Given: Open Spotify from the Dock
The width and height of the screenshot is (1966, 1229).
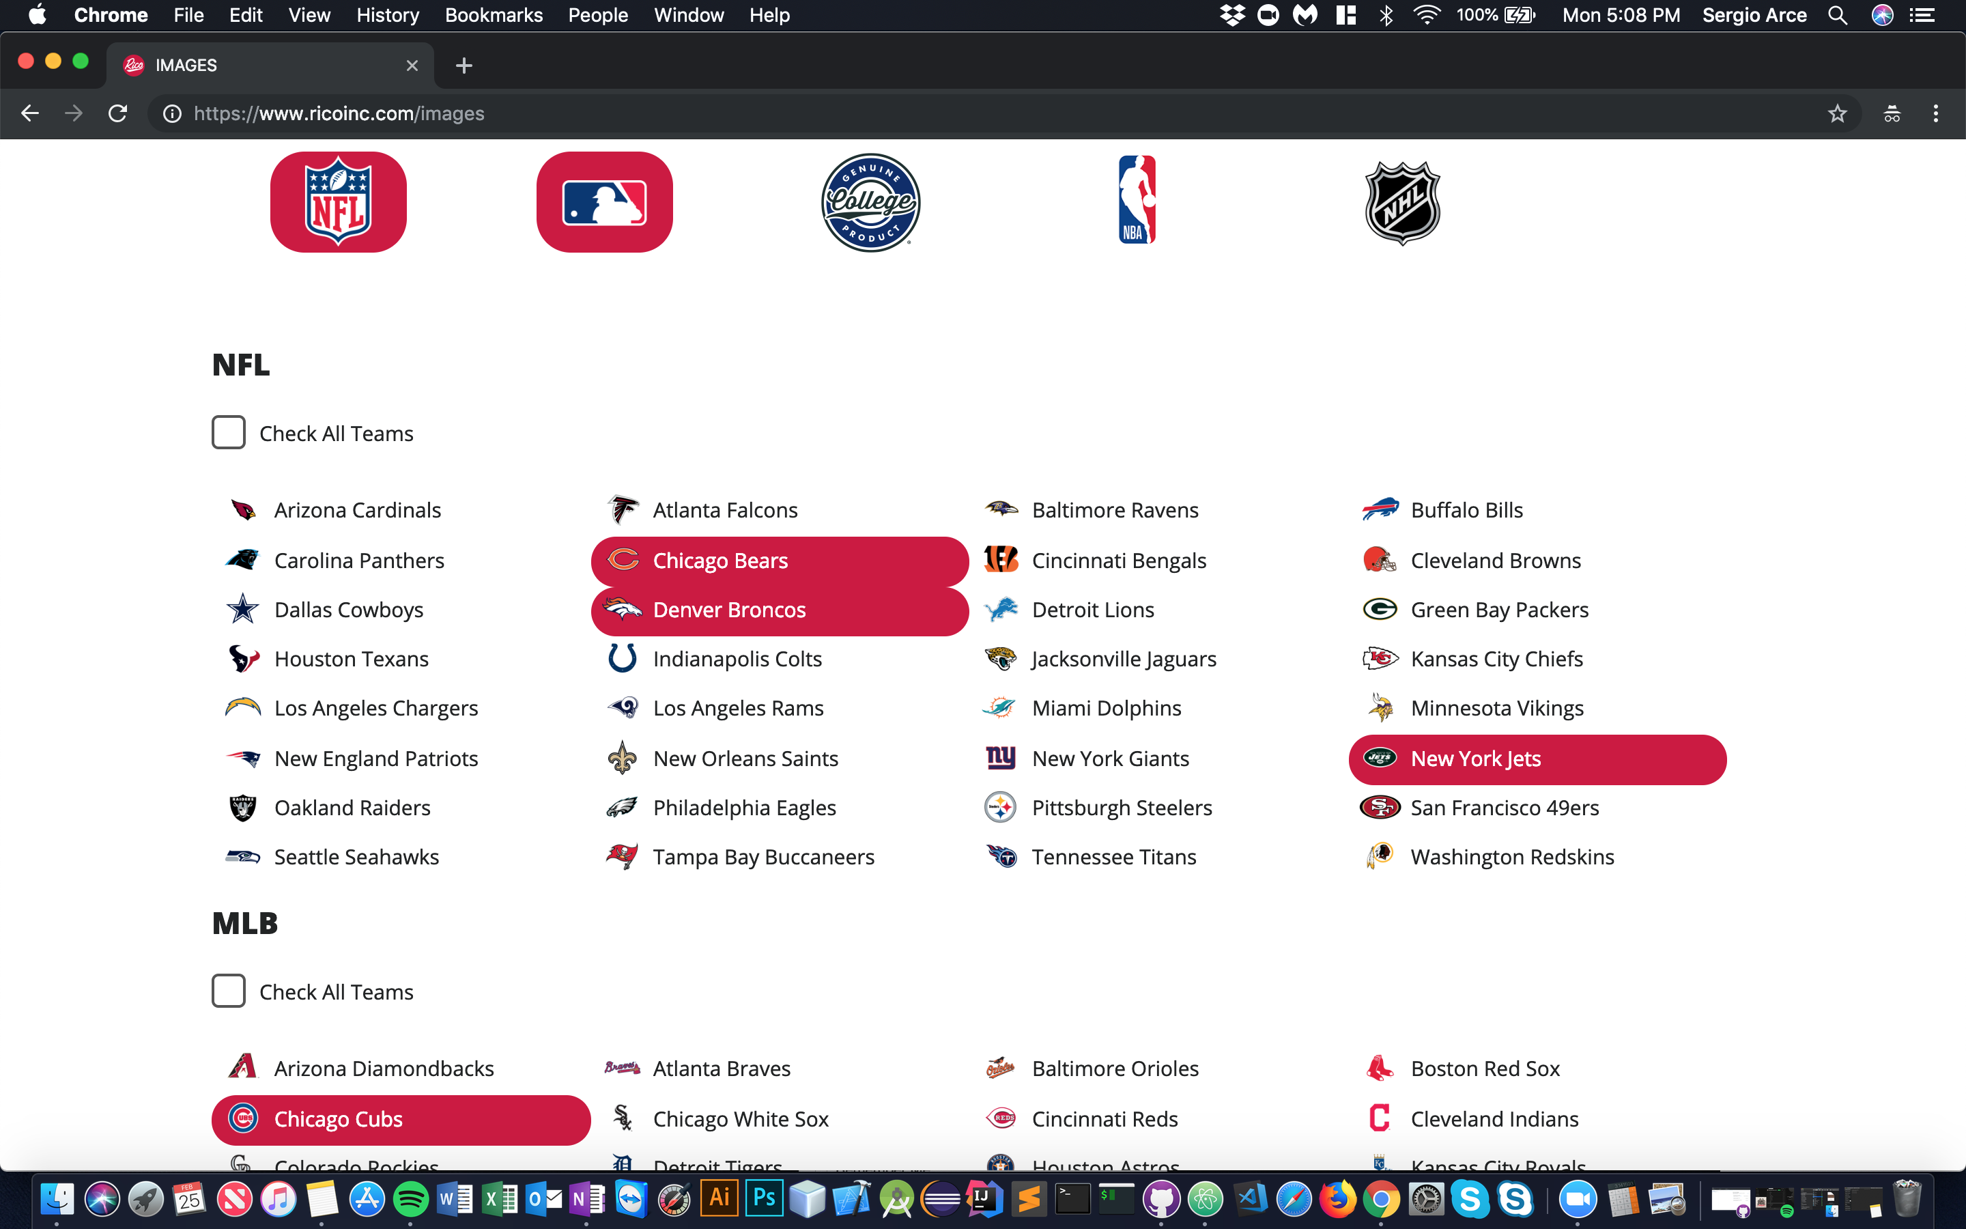Looking at the screenshot, I should [410, 1199].
